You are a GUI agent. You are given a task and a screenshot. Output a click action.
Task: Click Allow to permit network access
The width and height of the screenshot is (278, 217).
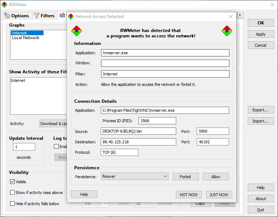point(216,177)
